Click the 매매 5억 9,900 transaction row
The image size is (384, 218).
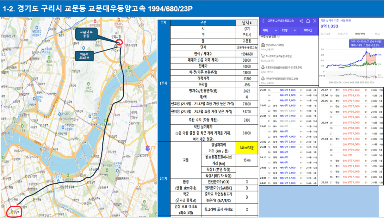click(288, 116)
